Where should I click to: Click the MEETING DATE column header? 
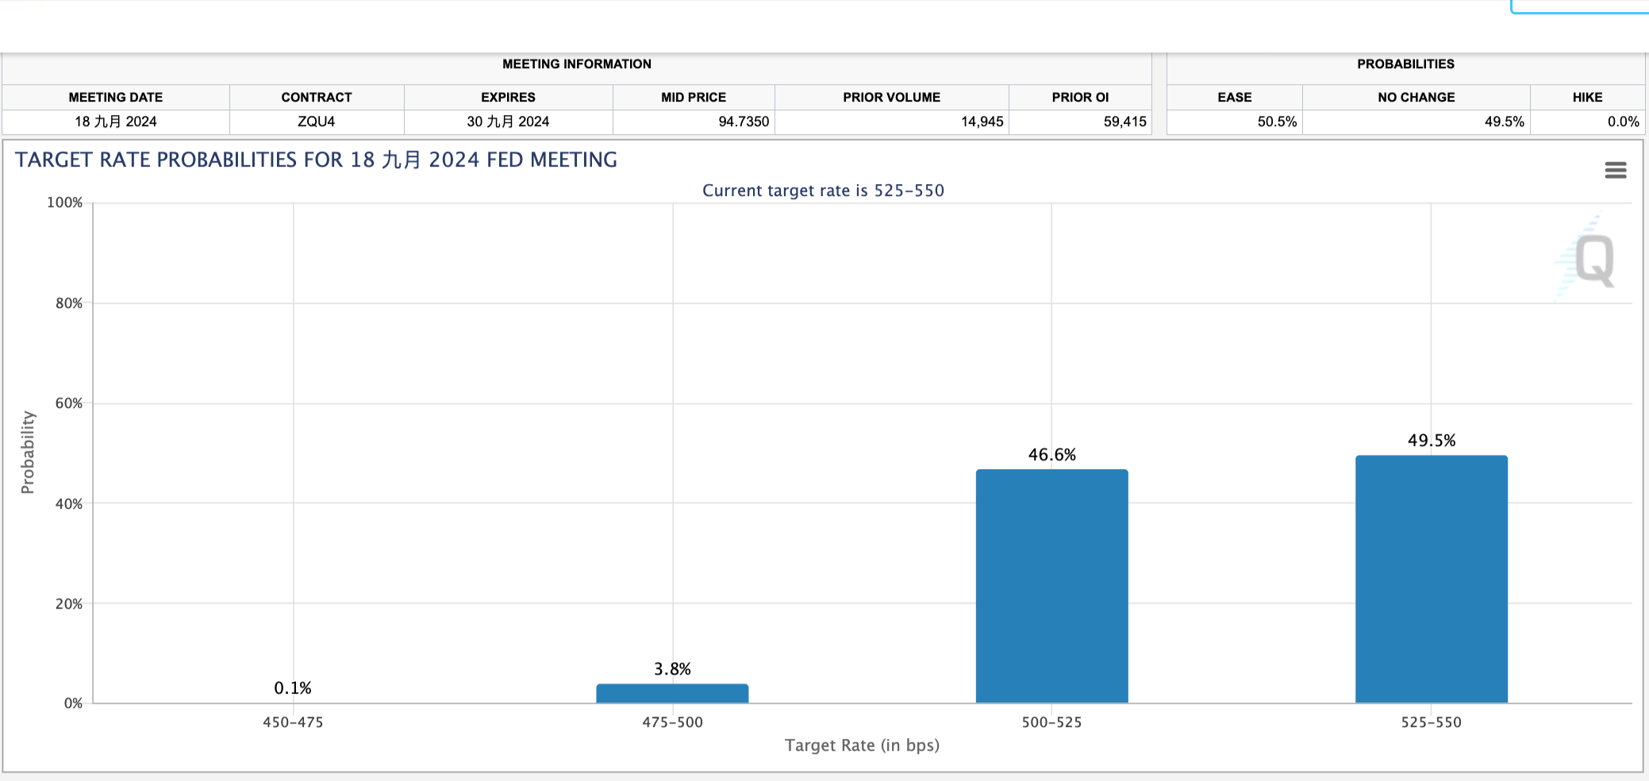pos(116,97)
